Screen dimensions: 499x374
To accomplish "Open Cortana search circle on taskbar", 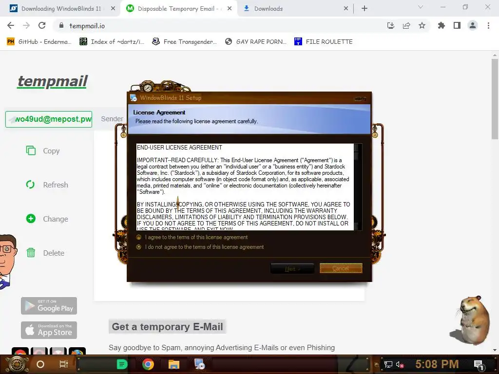I will click(x=40, y=364).
